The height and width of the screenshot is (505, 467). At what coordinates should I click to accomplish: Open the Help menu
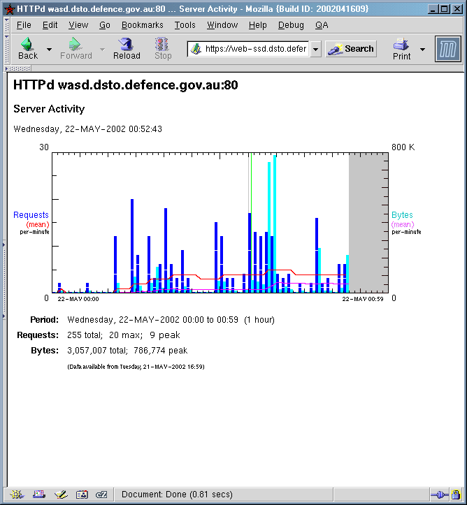258,25
